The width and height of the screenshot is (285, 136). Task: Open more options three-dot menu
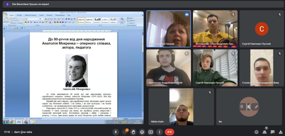pyautogui.click(x=159, y=132)
